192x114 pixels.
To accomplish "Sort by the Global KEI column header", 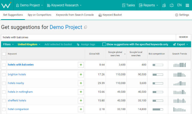I will coord(94,54).
